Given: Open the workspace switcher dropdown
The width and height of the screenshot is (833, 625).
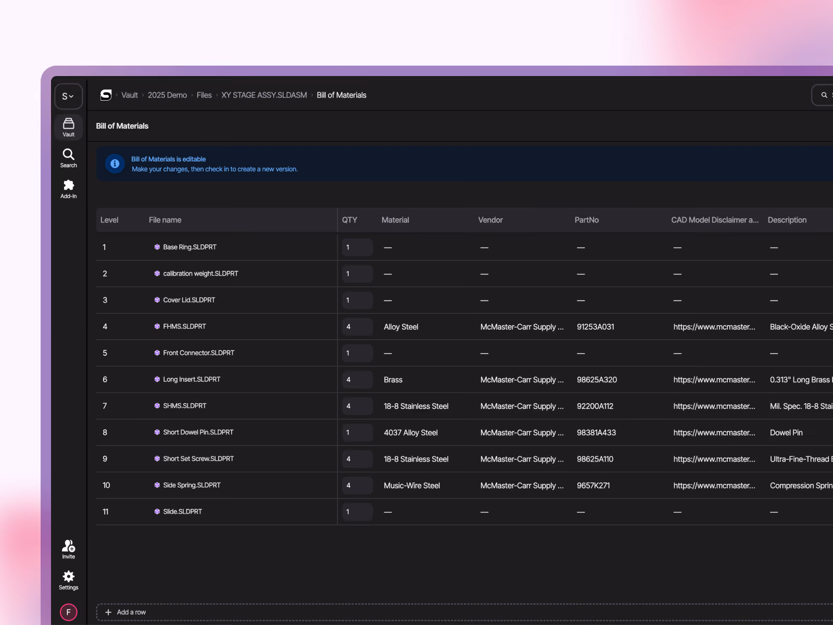Looking at the screenshot, I should [x=68, y=96].
